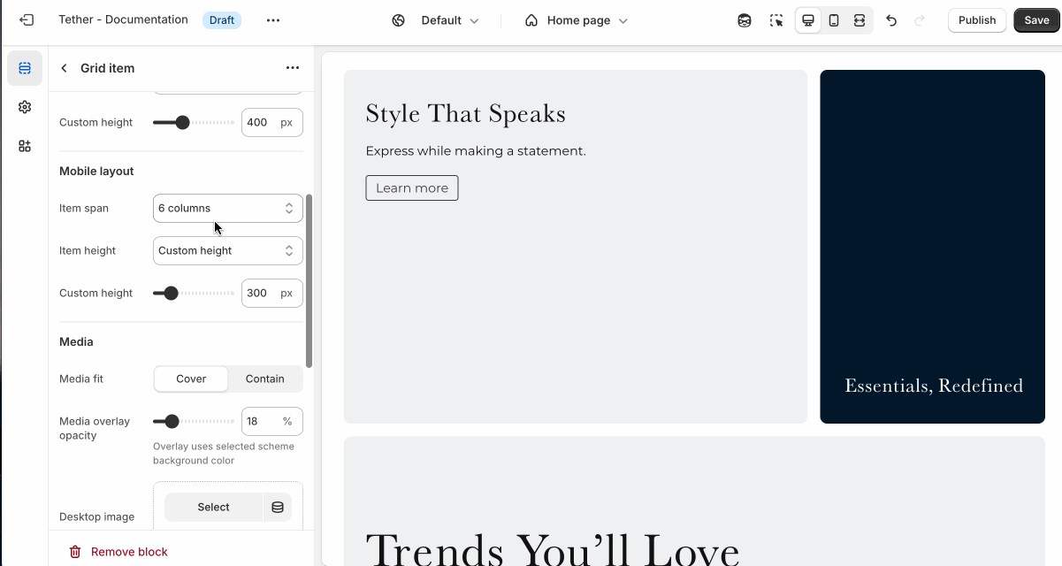Open theme settings gear in the sidebar
Screen dimensions: 1062x566
[25, 107]
